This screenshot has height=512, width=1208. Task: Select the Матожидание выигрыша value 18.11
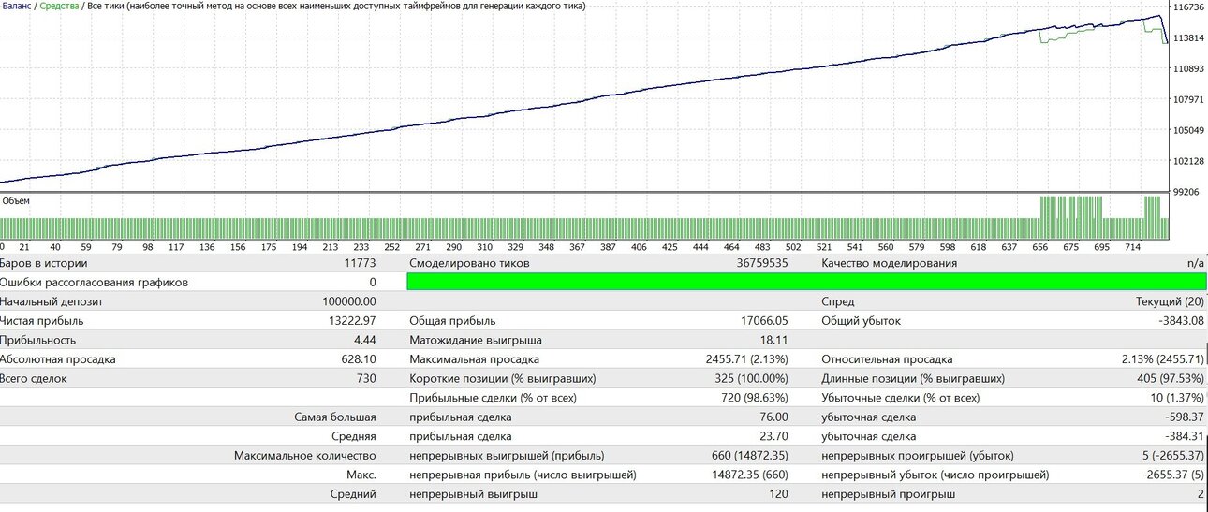pos(774,340)
